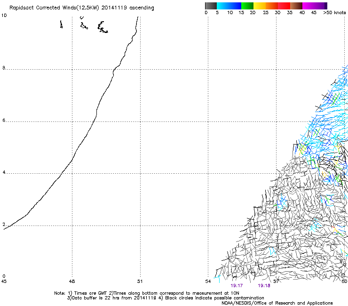The width and height of the screenshot is (348, 306).
Task: Click the longitude label '48' on bottom axis
Action: [72, 282]
